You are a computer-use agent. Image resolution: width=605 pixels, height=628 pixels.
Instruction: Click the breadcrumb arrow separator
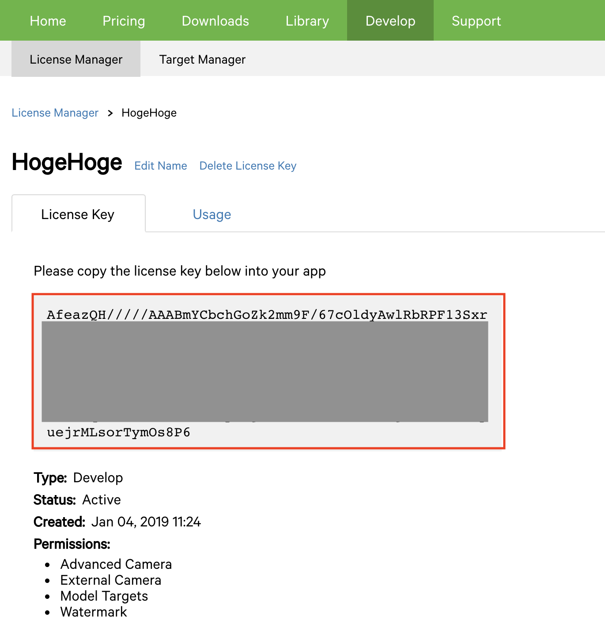110,113
